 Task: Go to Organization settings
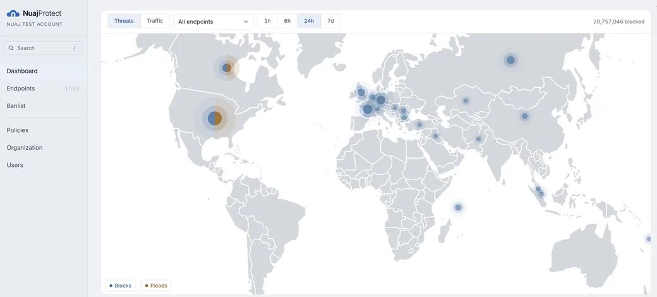44,147
